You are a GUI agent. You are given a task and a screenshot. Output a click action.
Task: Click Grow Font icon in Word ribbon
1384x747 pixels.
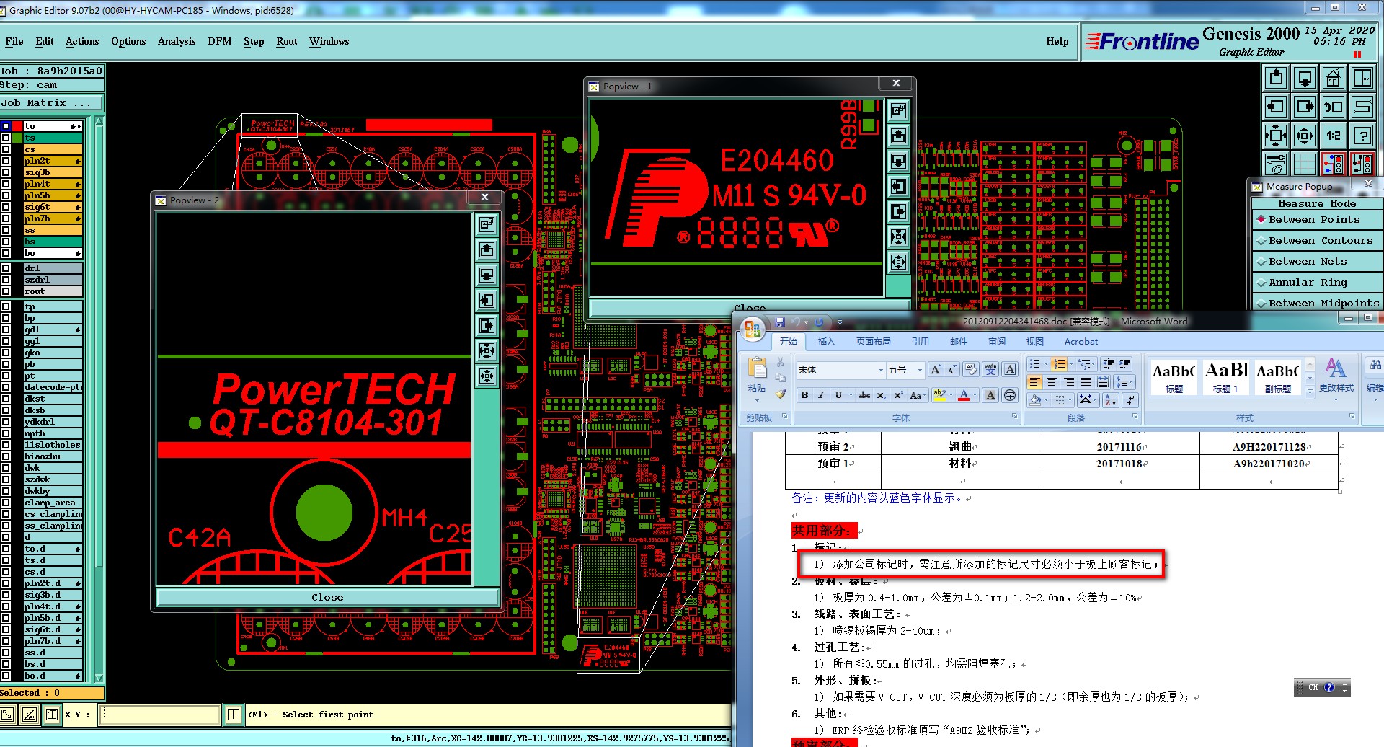[935, 370]
